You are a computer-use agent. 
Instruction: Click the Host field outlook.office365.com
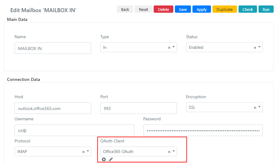coord(53,108)
